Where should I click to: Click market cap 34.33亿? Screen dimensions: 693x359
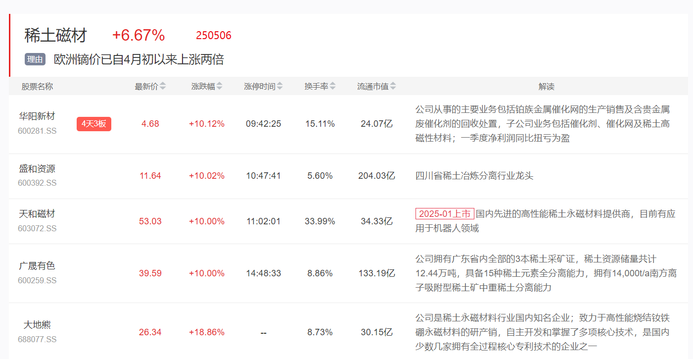point(377,221)
